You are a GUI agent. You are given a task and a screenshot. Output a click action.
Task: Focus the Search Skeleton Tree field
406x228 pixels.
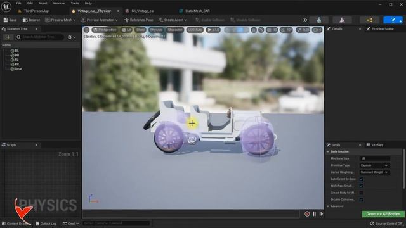[x=40, y=37]
